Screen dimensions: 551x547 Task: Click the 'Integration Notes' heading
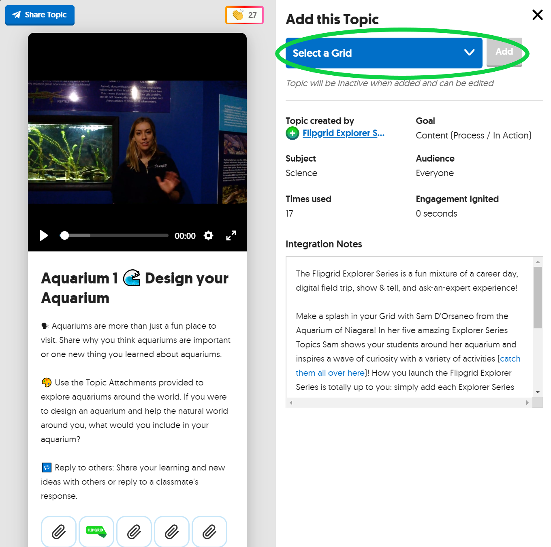pos(324,244)
